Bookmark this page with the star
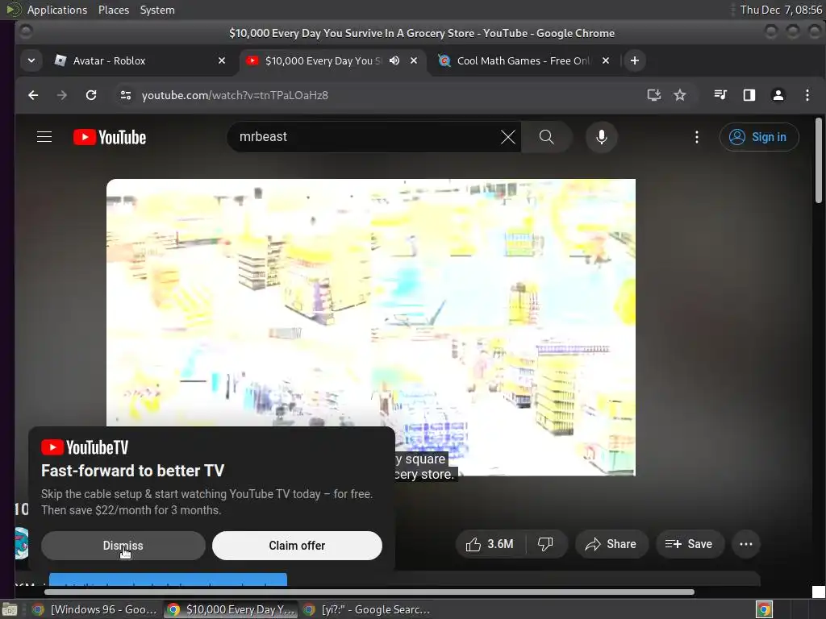This screenshot has height=619, width=826. click(679, 95)
